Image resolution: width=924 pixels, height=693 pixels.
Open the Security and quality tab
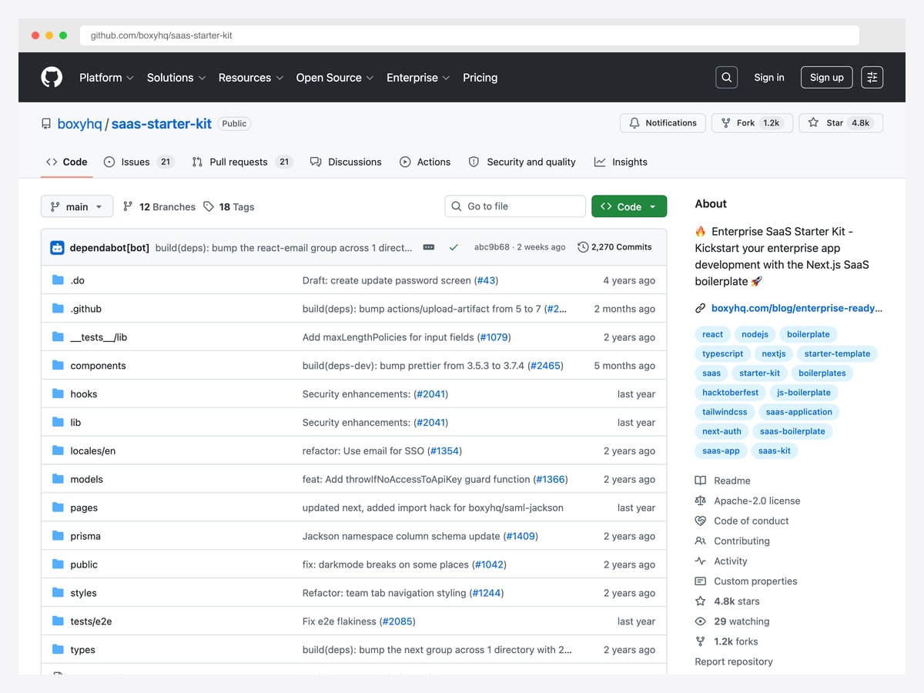pos(522,162)
